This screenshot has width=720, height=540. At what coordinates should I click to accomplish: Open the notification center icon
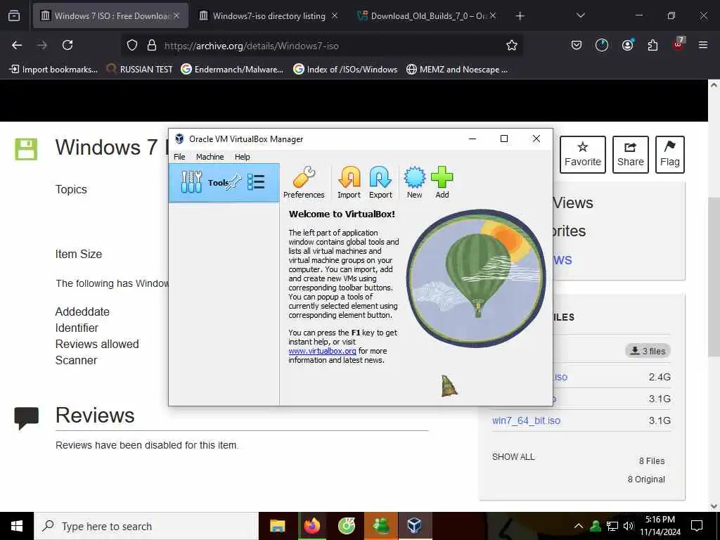pyautogui.click(x=697, y=526)
